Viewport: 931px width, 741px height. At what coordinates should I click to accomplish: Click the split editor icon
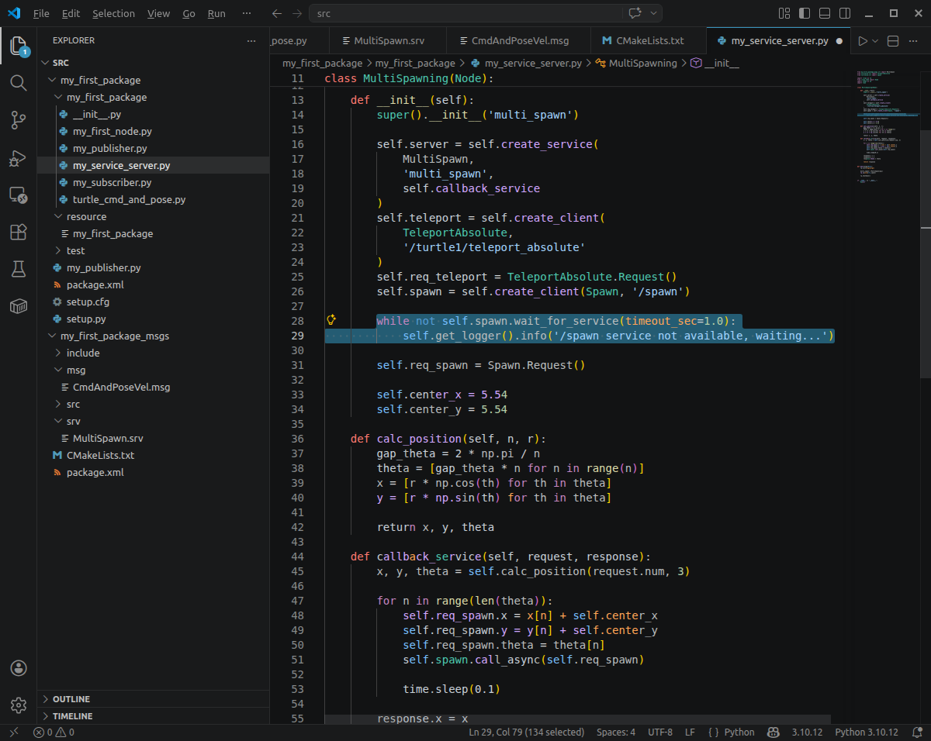[x=893, y=41]
